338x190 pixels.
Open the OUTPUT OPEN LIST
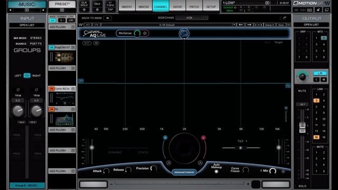coord(311,25)
